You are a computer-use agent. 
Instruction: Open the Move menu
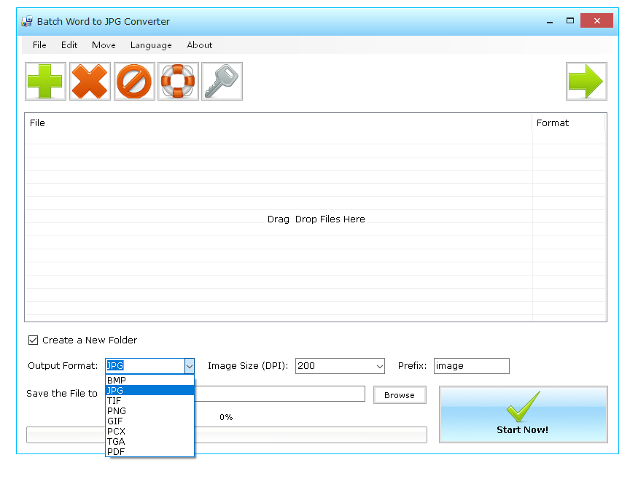click(104, 45)
